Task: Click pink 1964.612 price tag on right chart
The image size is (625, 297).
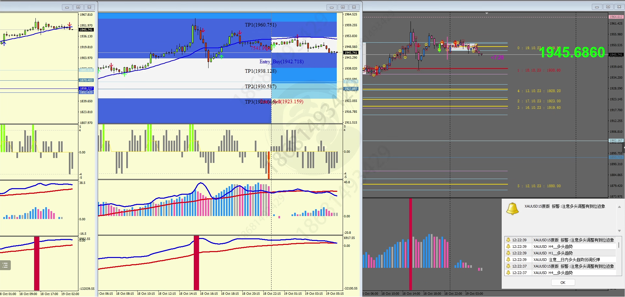Action: coord(616,17)
